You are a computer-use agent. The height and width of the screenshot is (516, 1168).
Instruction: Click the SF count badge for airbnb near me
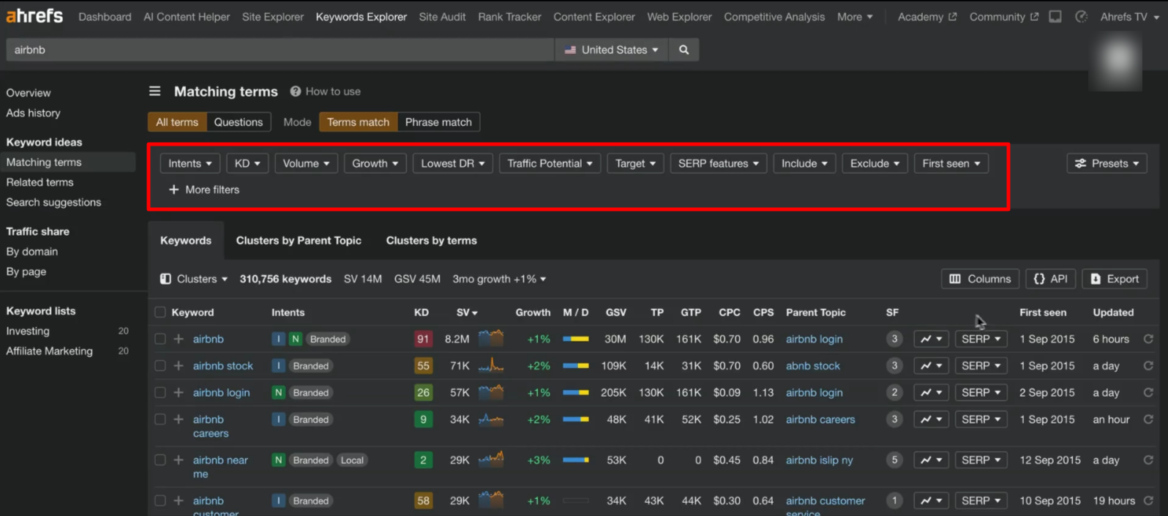[x=894, y=460]
